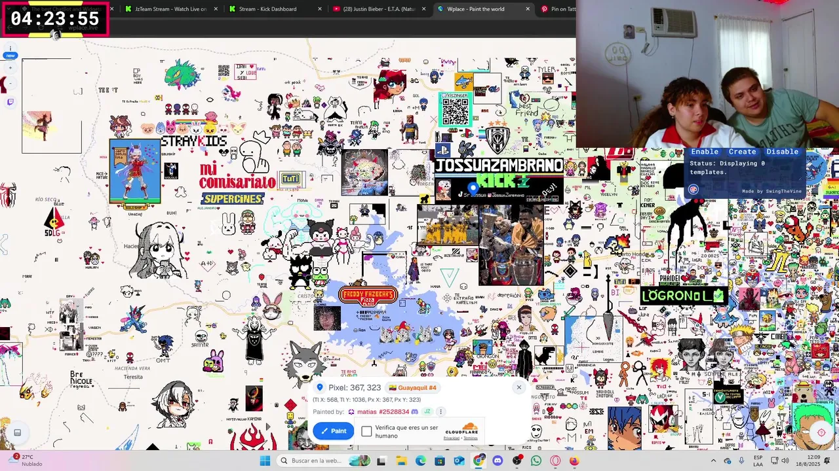This screenshot has height=471, width=839.
Task: Click the Chrome icon in the taskbar
Action: pos(478,461)
